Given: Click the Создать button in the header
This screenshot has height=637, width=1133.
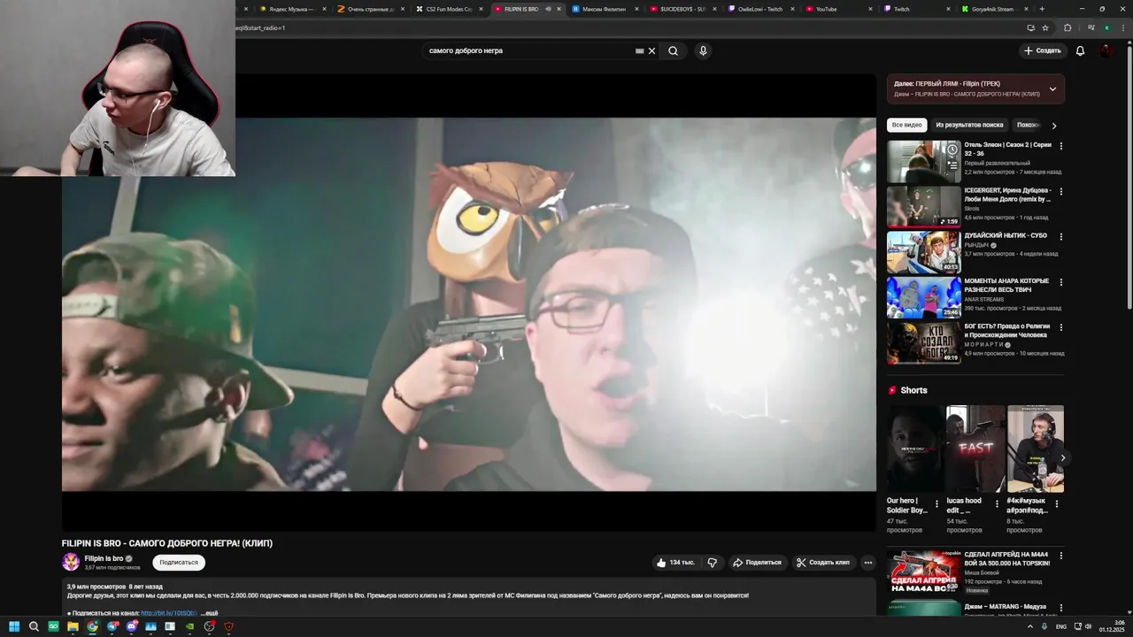Looking at the screenshot, I should (x=1042, y=50).
